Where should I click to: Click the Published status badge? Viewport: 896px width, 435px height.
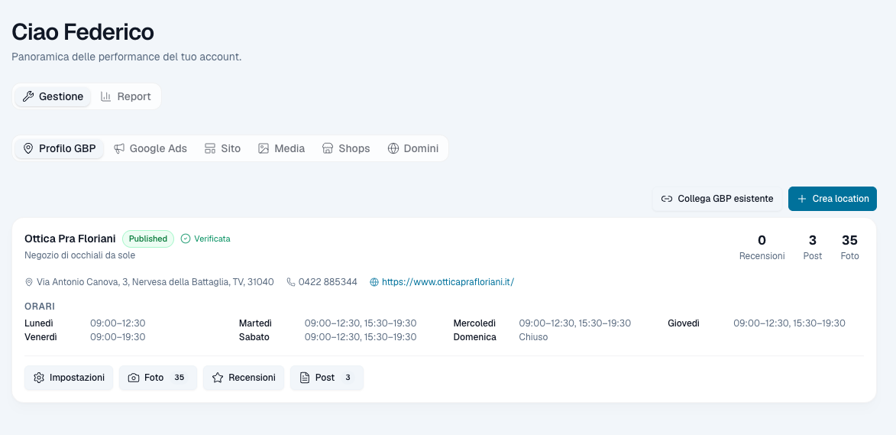pyautogui.click(x=148, y=239)
